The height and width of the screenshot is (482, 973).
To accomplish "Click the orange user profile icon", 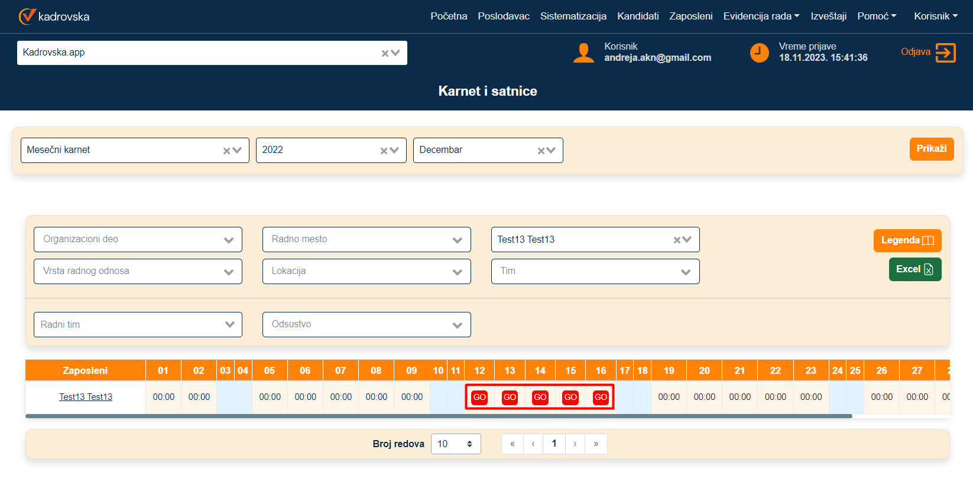I will pyautogui.click(x=583, y=53).
